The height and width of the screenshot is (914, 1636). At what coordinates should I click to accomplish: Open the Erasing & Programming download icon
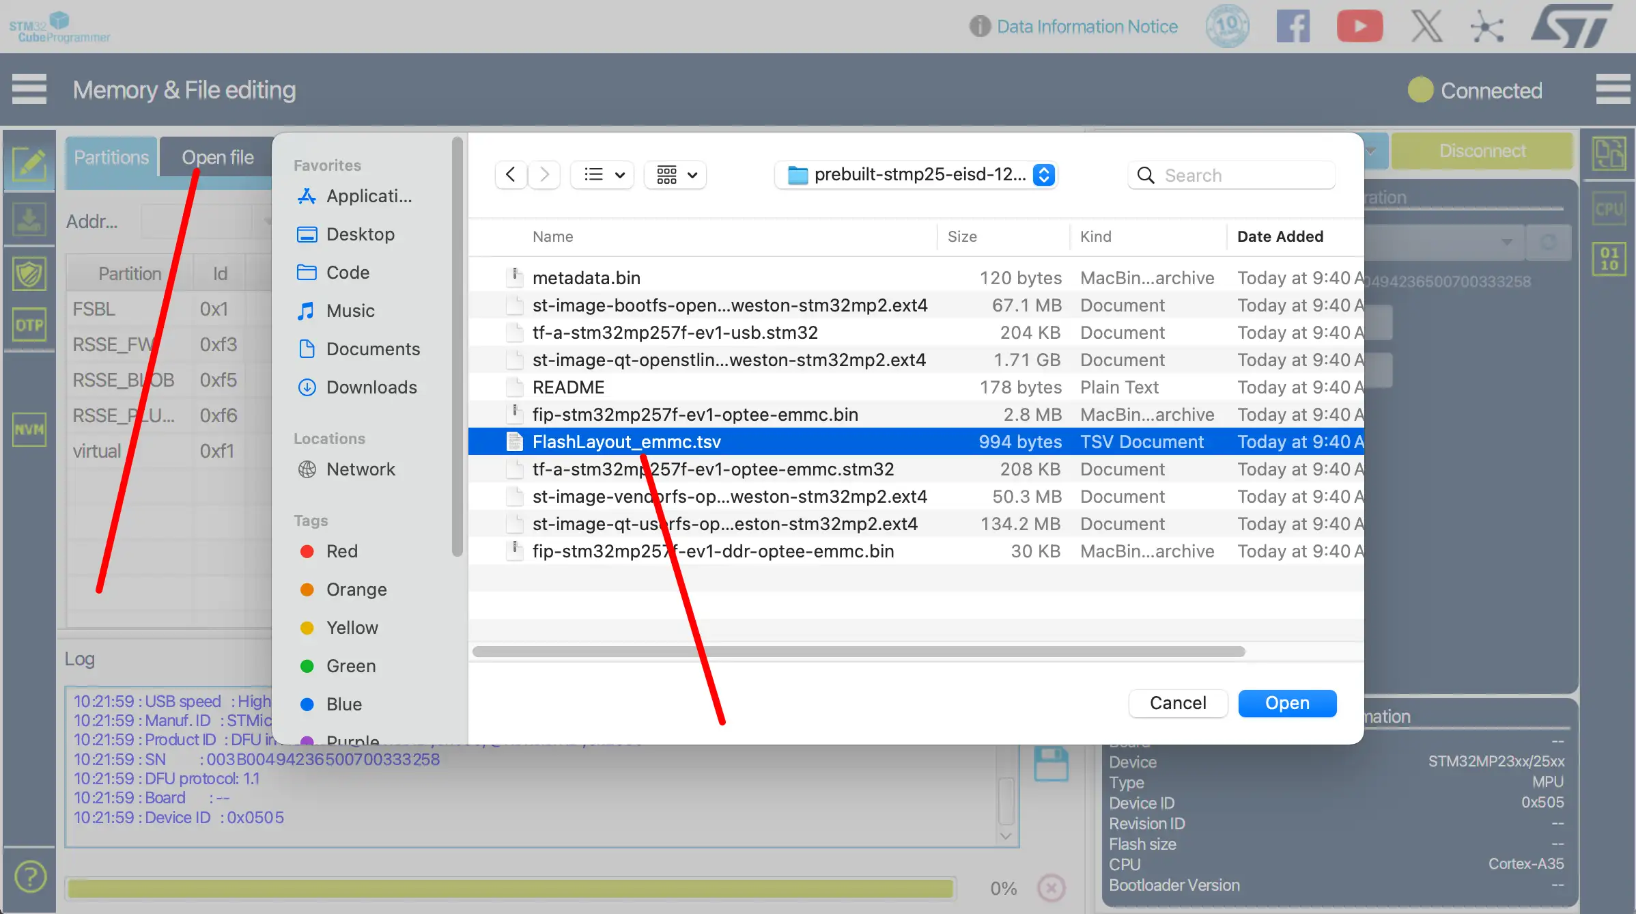[29, 220]
